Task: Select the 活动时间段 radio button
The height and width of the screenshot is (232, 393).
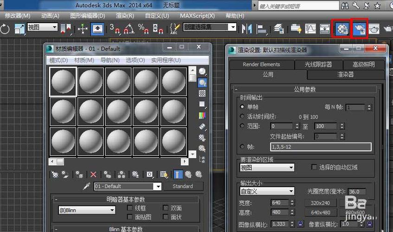Action: (x=242, y=116)
